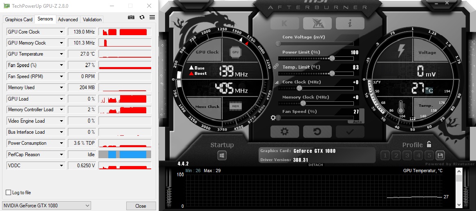Open GPU Temperature sensor dropdown
The image size is (476, 211).
point(62,54)
